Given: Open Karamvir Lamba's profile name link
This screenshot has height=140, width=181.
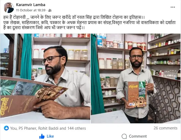Looking at the screenshot, I should pos(31,5).
